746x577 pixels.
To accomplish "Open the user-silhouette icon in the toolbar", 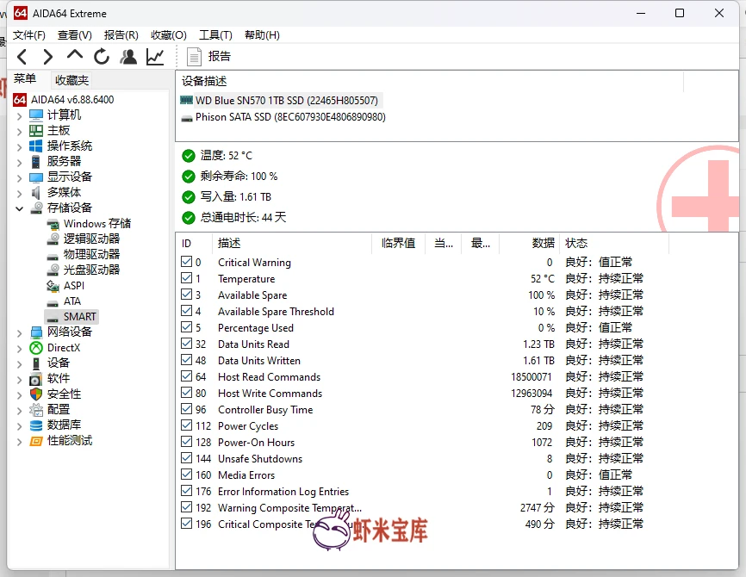I will point(128,57).
